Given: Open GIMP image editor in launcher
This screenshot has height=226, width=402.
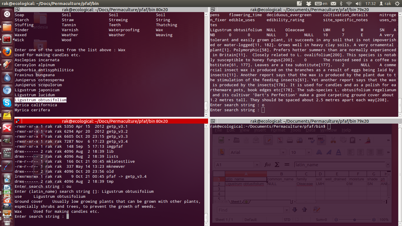Looking at the screenshot, I should [7, 141].
